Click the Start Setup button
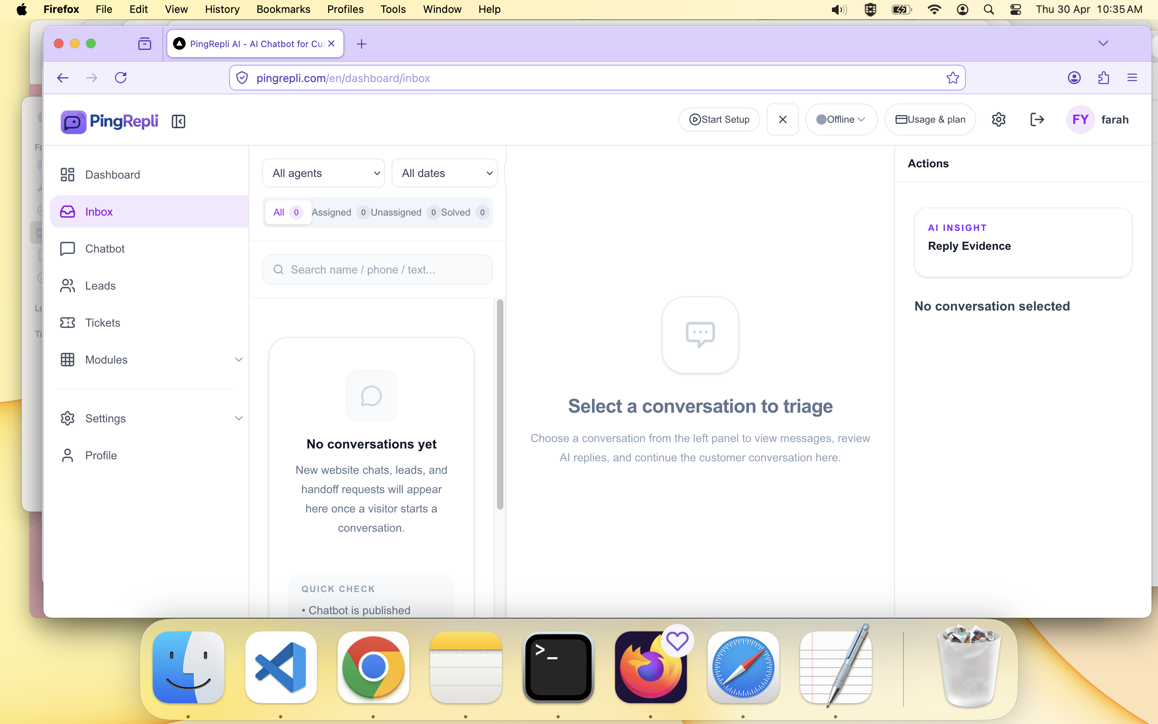 point(719,119)
